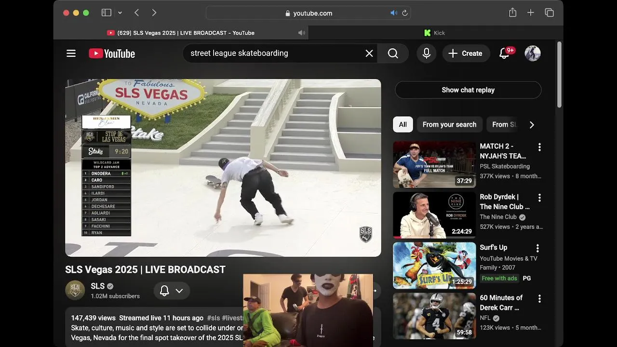Click the Surf's Up title
Viewport: 617px width, 347px height.
coord(493,247)
